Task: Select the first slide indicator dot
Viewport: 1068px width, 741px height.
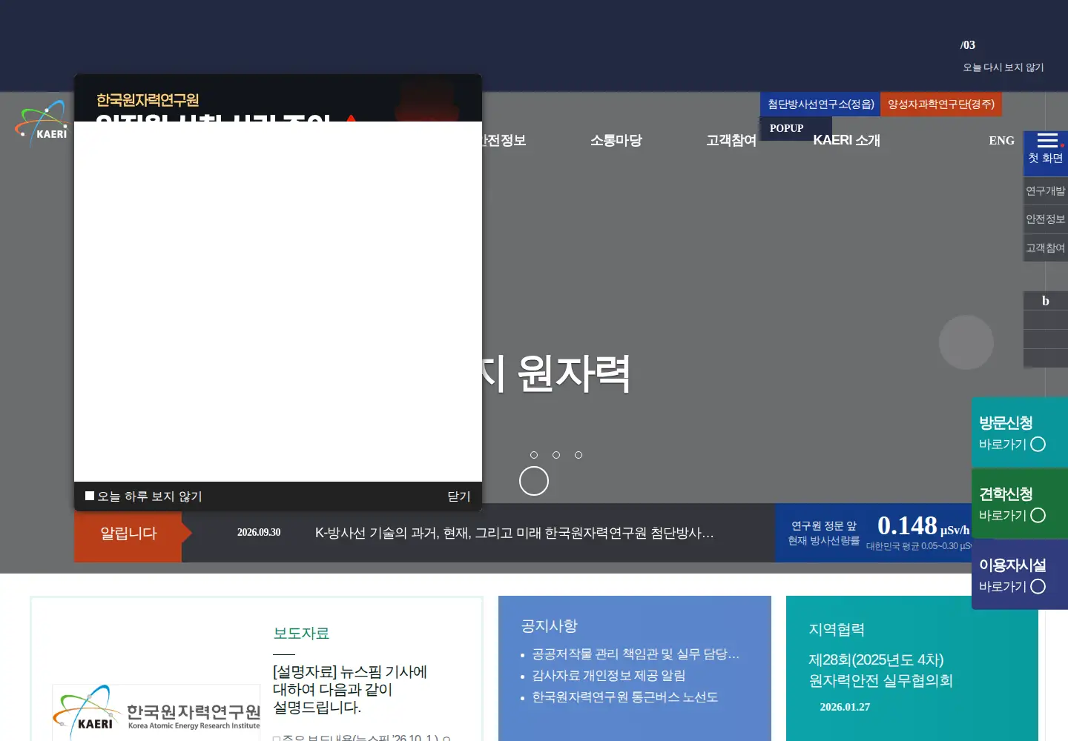Action: point(534,455)
